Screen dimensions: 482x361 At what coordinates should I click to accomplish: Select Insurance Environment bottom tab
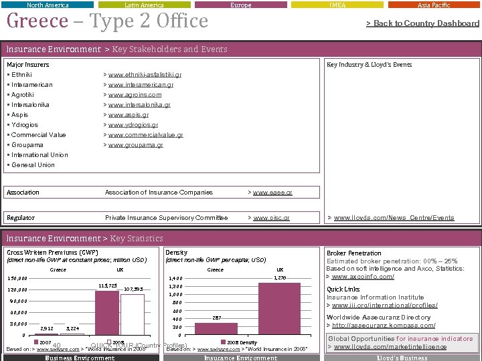pos(241,358)
